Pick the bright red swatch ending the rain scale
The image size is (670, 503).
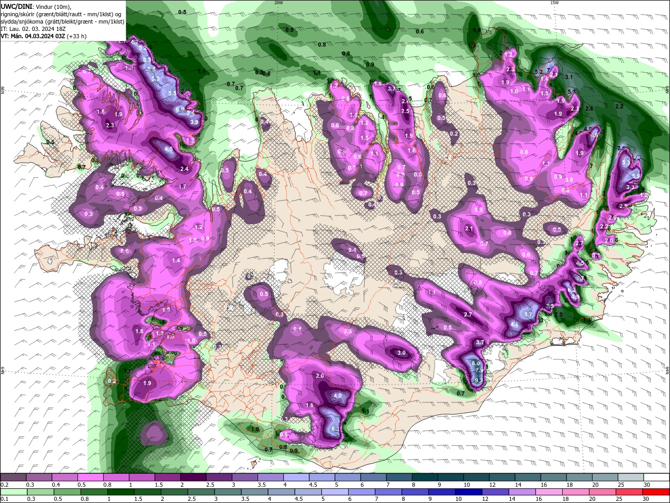pyautogui.click(x=656, y=492)
